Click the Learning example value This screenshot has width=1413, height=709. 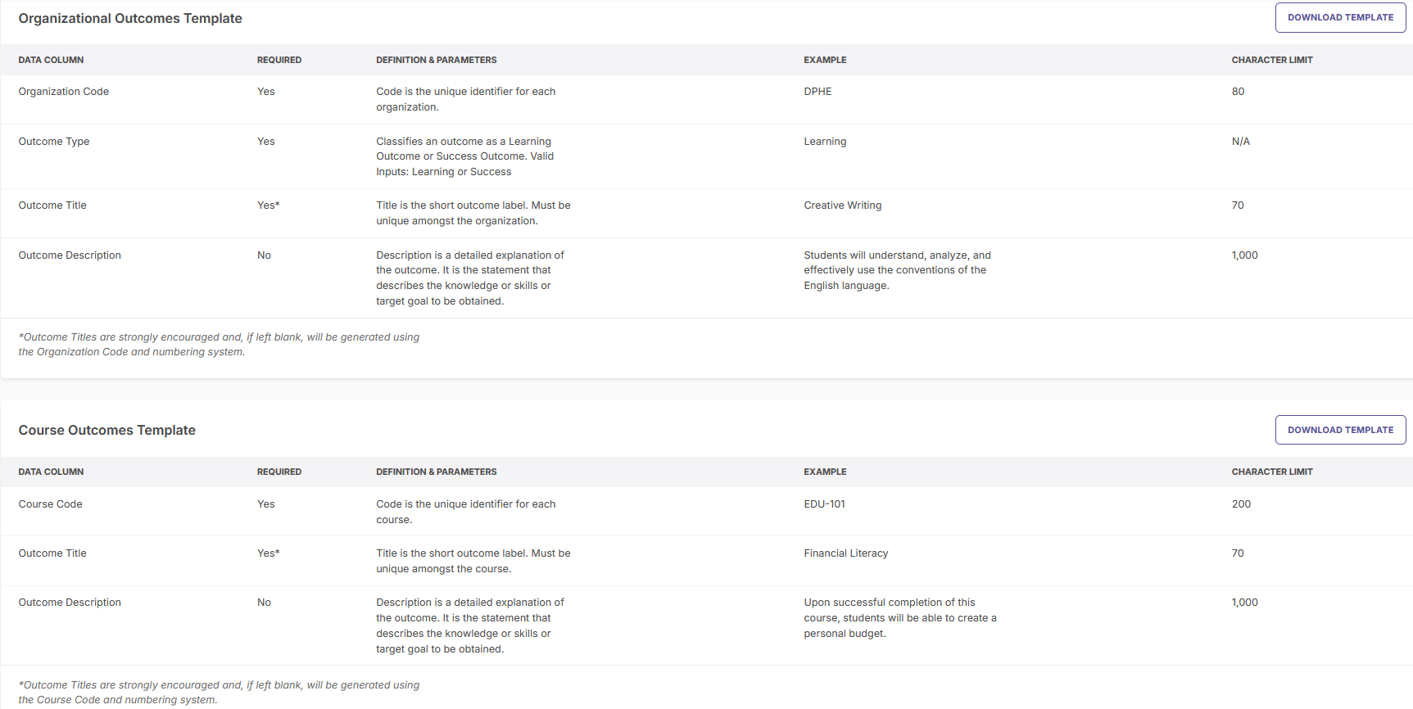825,142
